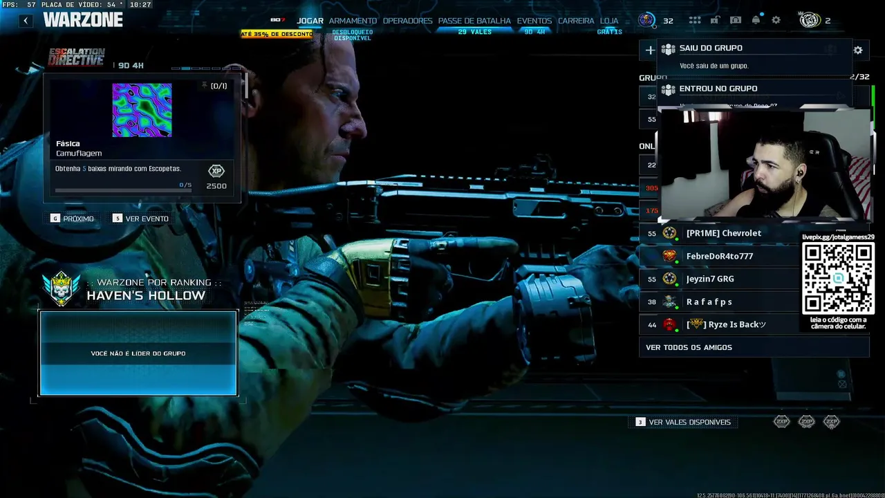This screenshot has width=885, height=498.
Task: Open the OPERADORES tab
Action: click(x=407, y=21)
